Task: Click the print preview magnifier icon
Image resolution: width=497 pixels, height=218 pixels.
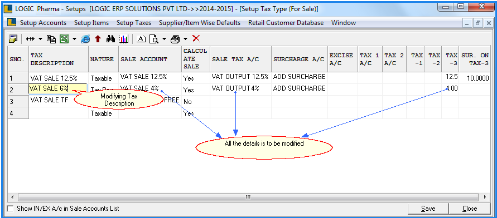Action: click(155, 39)
